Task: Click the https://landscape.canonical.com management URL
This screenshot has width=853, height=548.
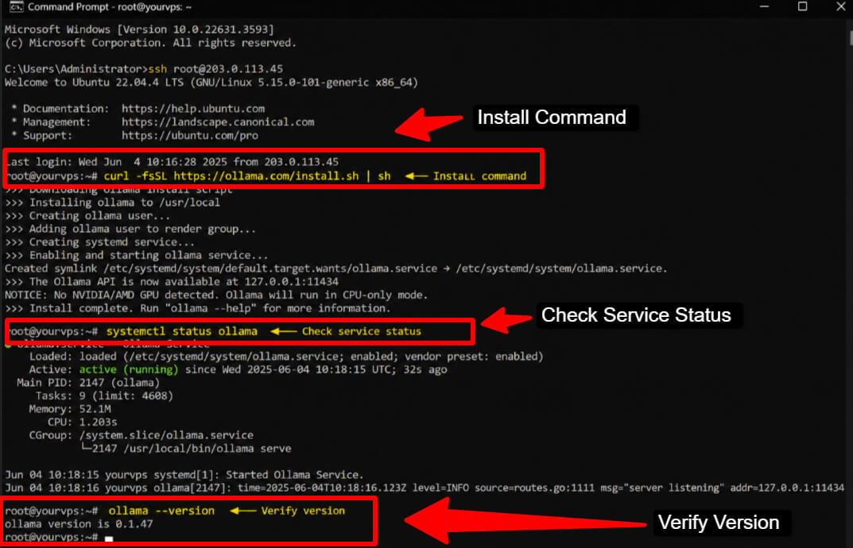Action: [218, 122]
